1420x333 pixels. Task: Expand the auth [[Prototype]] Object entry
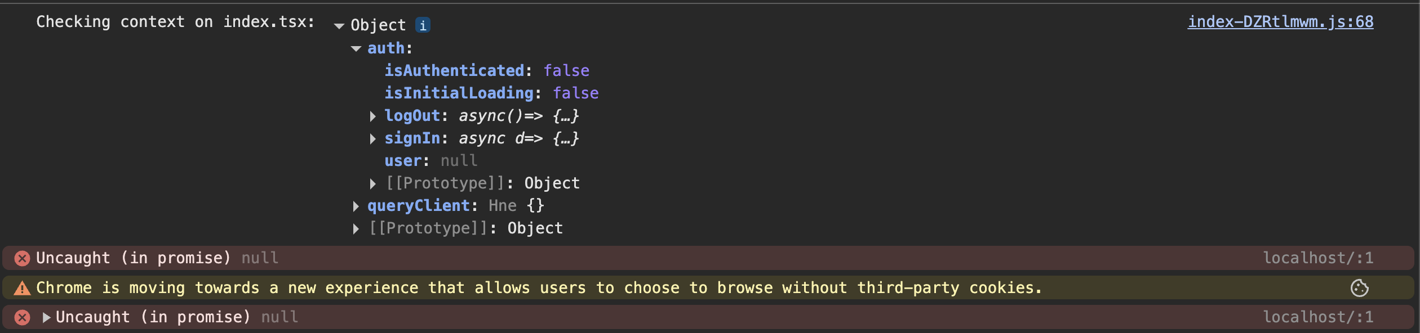pos(372,184)
